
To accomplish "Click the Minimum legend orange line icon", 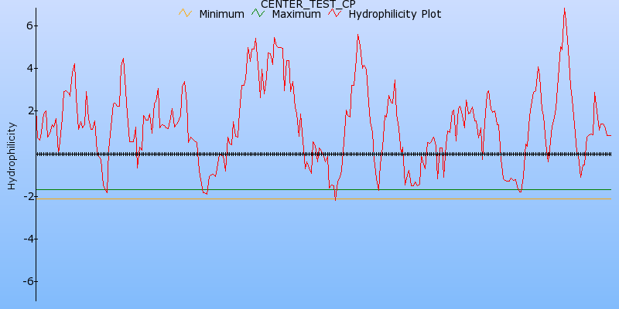I will [x=185, y=13].
